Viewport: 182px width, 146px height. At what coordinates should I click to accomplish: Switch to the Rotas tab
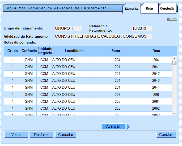150,8
